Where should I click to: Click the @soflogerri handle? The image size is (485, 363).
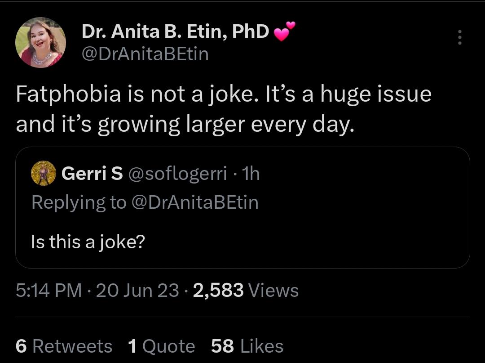click(178, 174)
